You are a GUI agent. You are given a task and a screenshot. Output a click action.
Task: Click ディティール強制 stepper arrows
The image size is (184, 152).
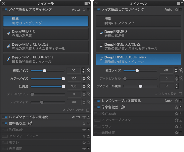tap(176, 86)
